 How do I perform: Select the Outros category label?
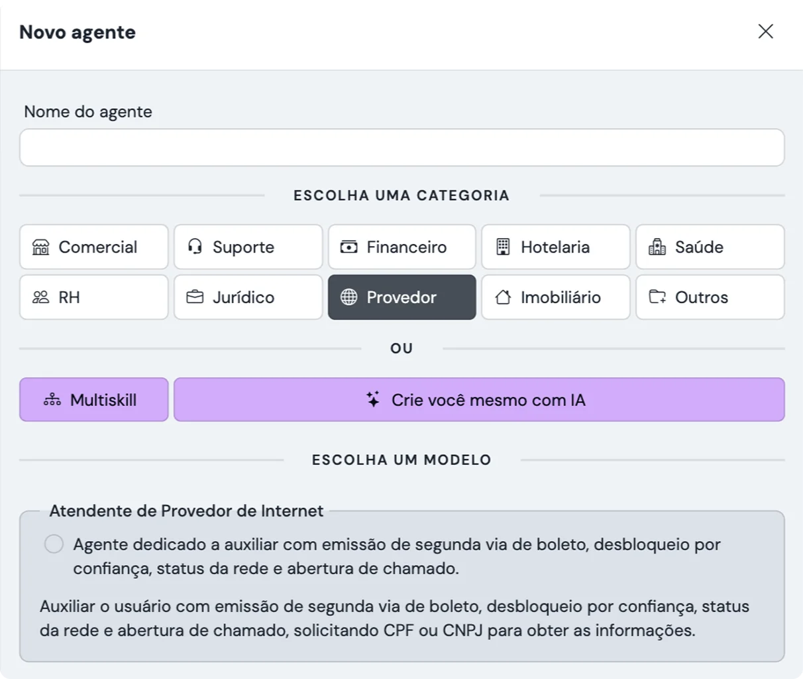click(701, 297)
